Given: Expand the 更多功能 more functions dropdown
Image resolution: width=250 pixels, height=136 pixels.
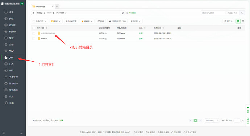Looking at the screenshot, I should [x=136, y=21].
